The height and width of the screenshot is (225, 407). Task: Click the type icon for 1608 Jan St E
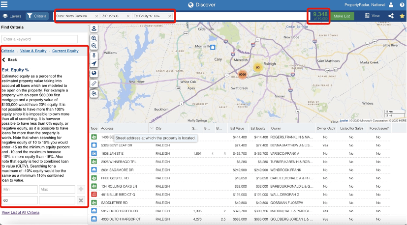[94, 153]
